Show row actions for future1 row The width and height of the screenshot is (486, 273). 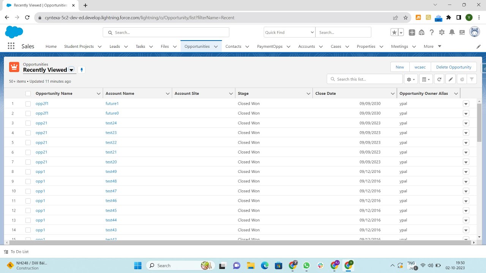click(x=466, y=104)
